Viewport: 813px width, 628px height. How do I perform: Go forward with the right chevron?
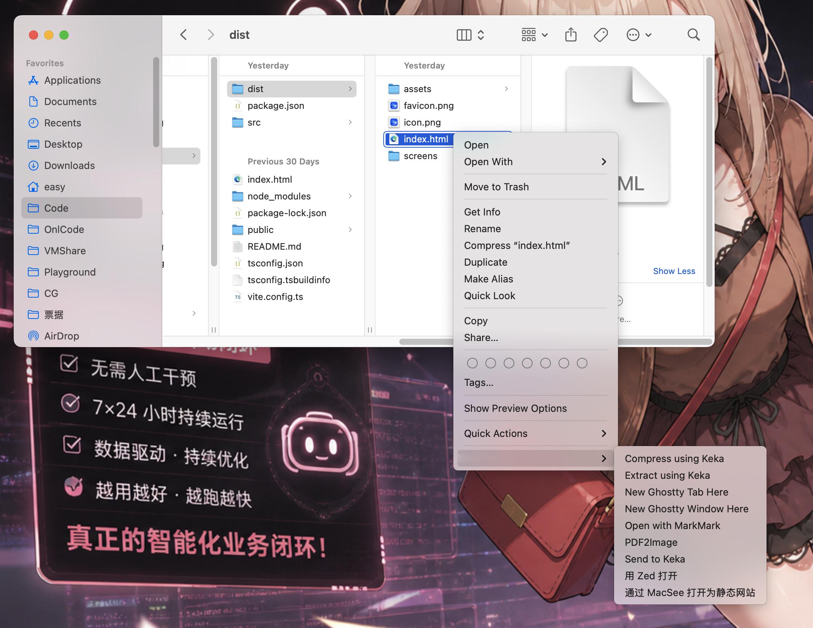pyautogui.click(x=211, y=35)
